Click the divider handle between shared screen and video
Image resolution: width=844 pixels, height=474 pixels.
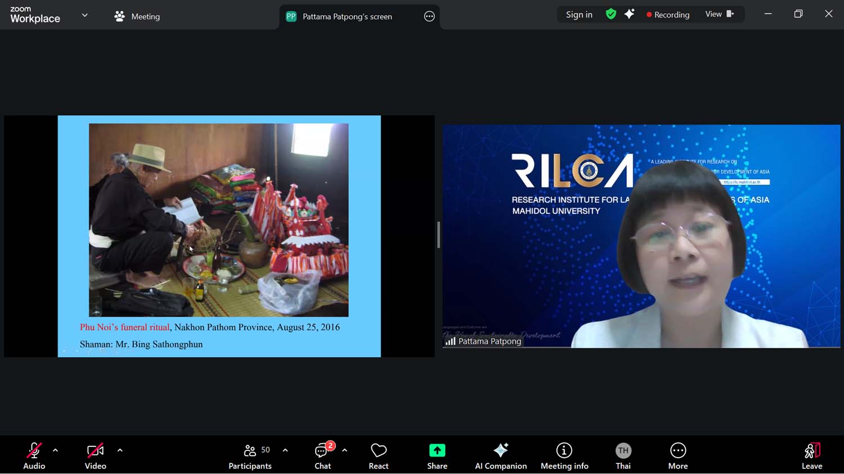(438, 235)
